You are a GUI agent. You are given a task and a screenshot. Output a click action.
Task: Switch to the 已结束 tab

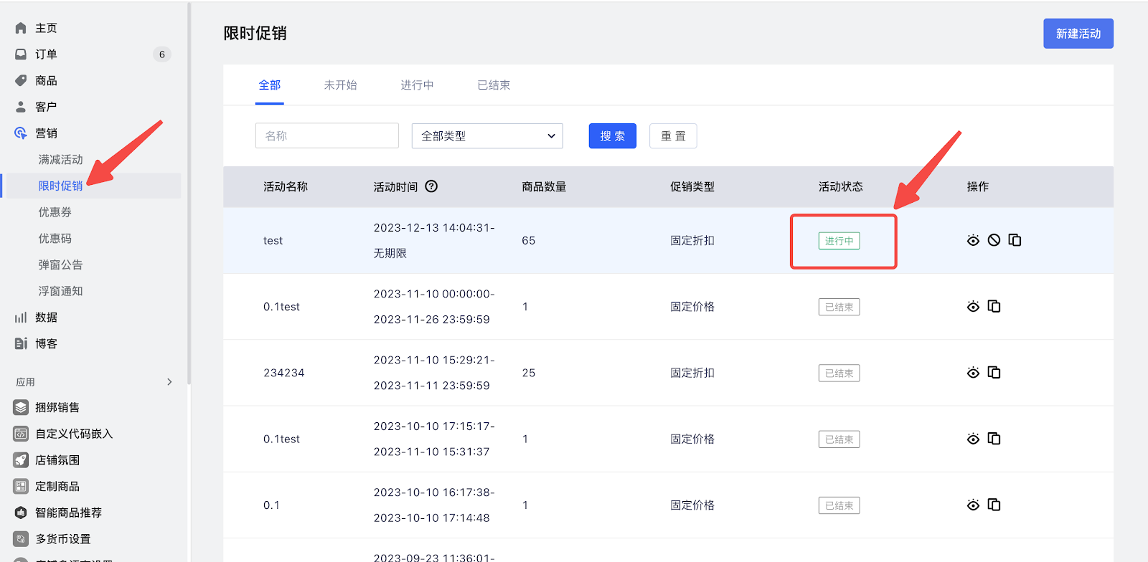tap(494, 85)
